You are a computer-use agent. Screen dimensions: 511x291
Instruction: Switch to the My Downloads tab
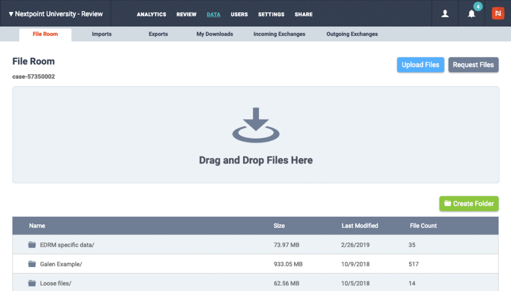click(x=215, y=34)
